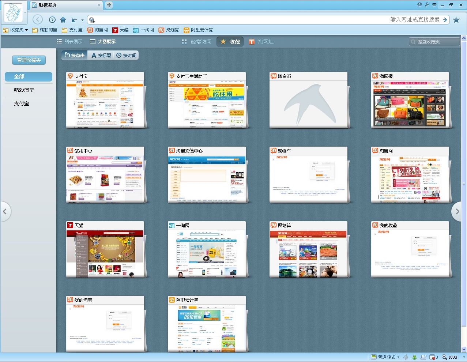Open the 聚划算 bookmark in the bookmarks bar
The width and height of the screenshot is (467, 362).
[169, 30]
